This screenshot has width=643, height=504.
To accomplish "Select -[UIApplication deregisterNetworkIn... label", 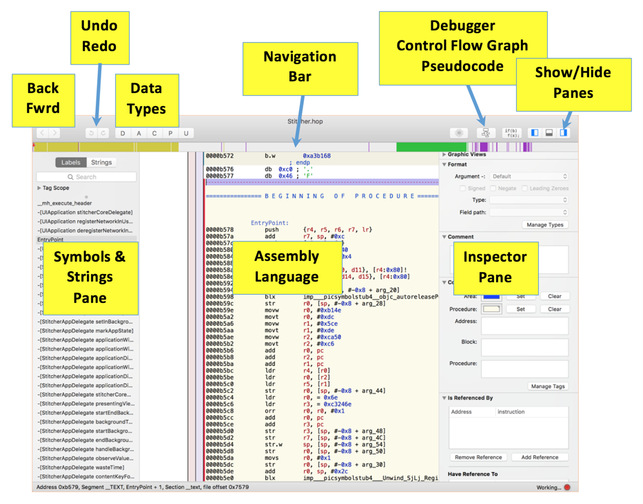I will coord(85,230).
